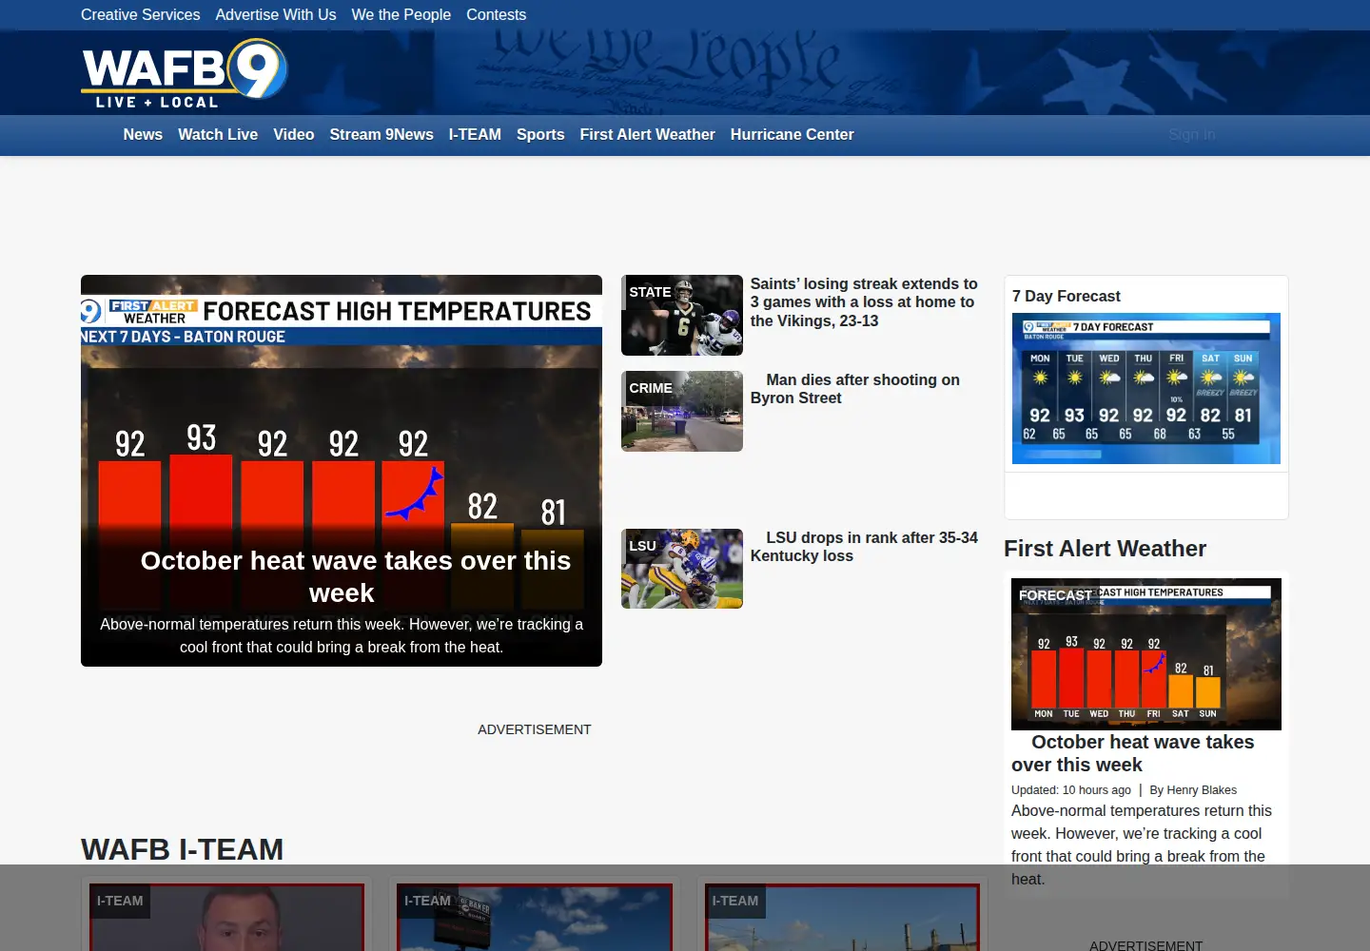
Task: Read the featured story summary about above-normal temperatures
Action: point(342,635)
